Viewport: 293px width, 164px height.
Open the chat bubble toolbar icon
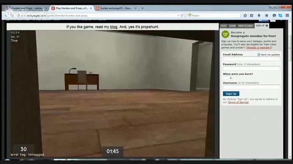(274, 15)
